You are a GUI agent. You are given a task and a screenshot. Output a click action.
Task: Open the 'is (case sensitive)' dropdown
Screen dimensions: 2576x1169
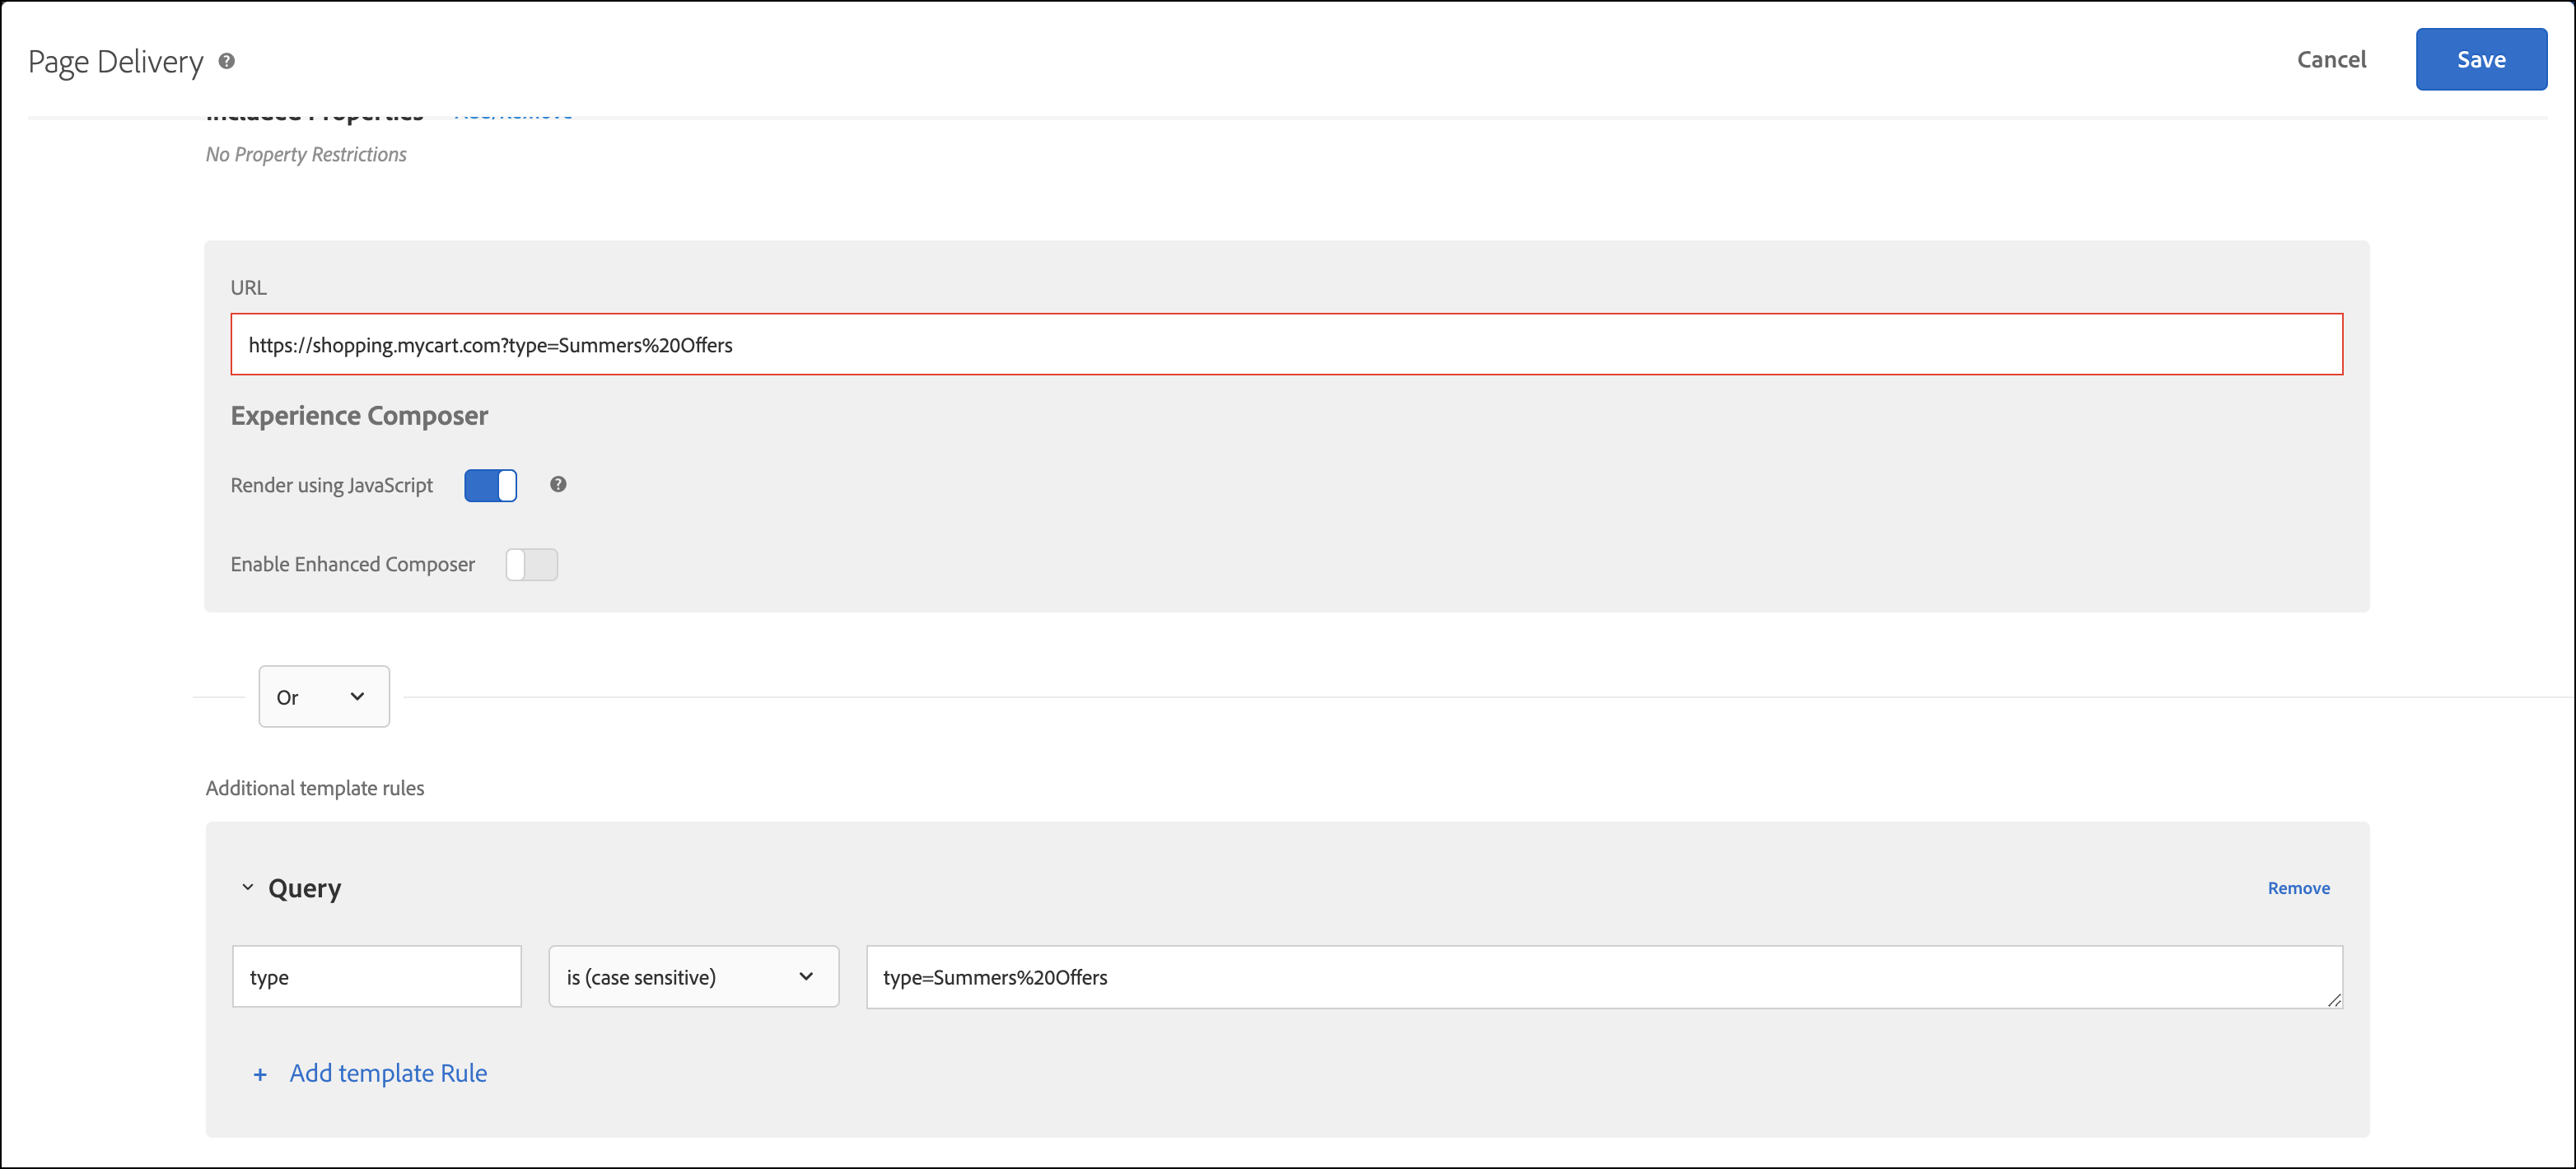(693, 976)
